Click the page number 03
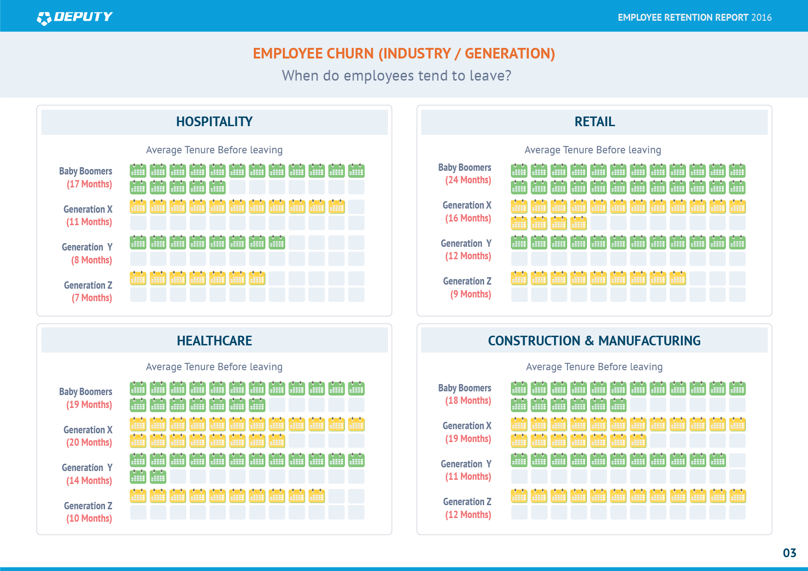This screenshot has width=808, height=571. (x=789, y=553)
